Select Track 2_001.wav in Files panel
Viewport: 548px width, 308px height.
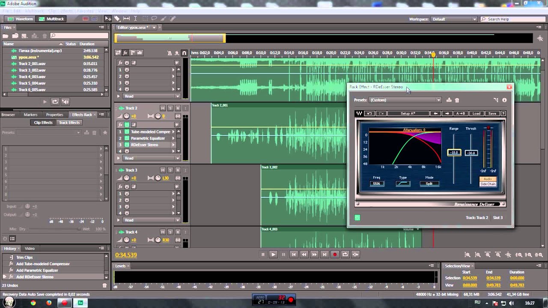point(32,64)
